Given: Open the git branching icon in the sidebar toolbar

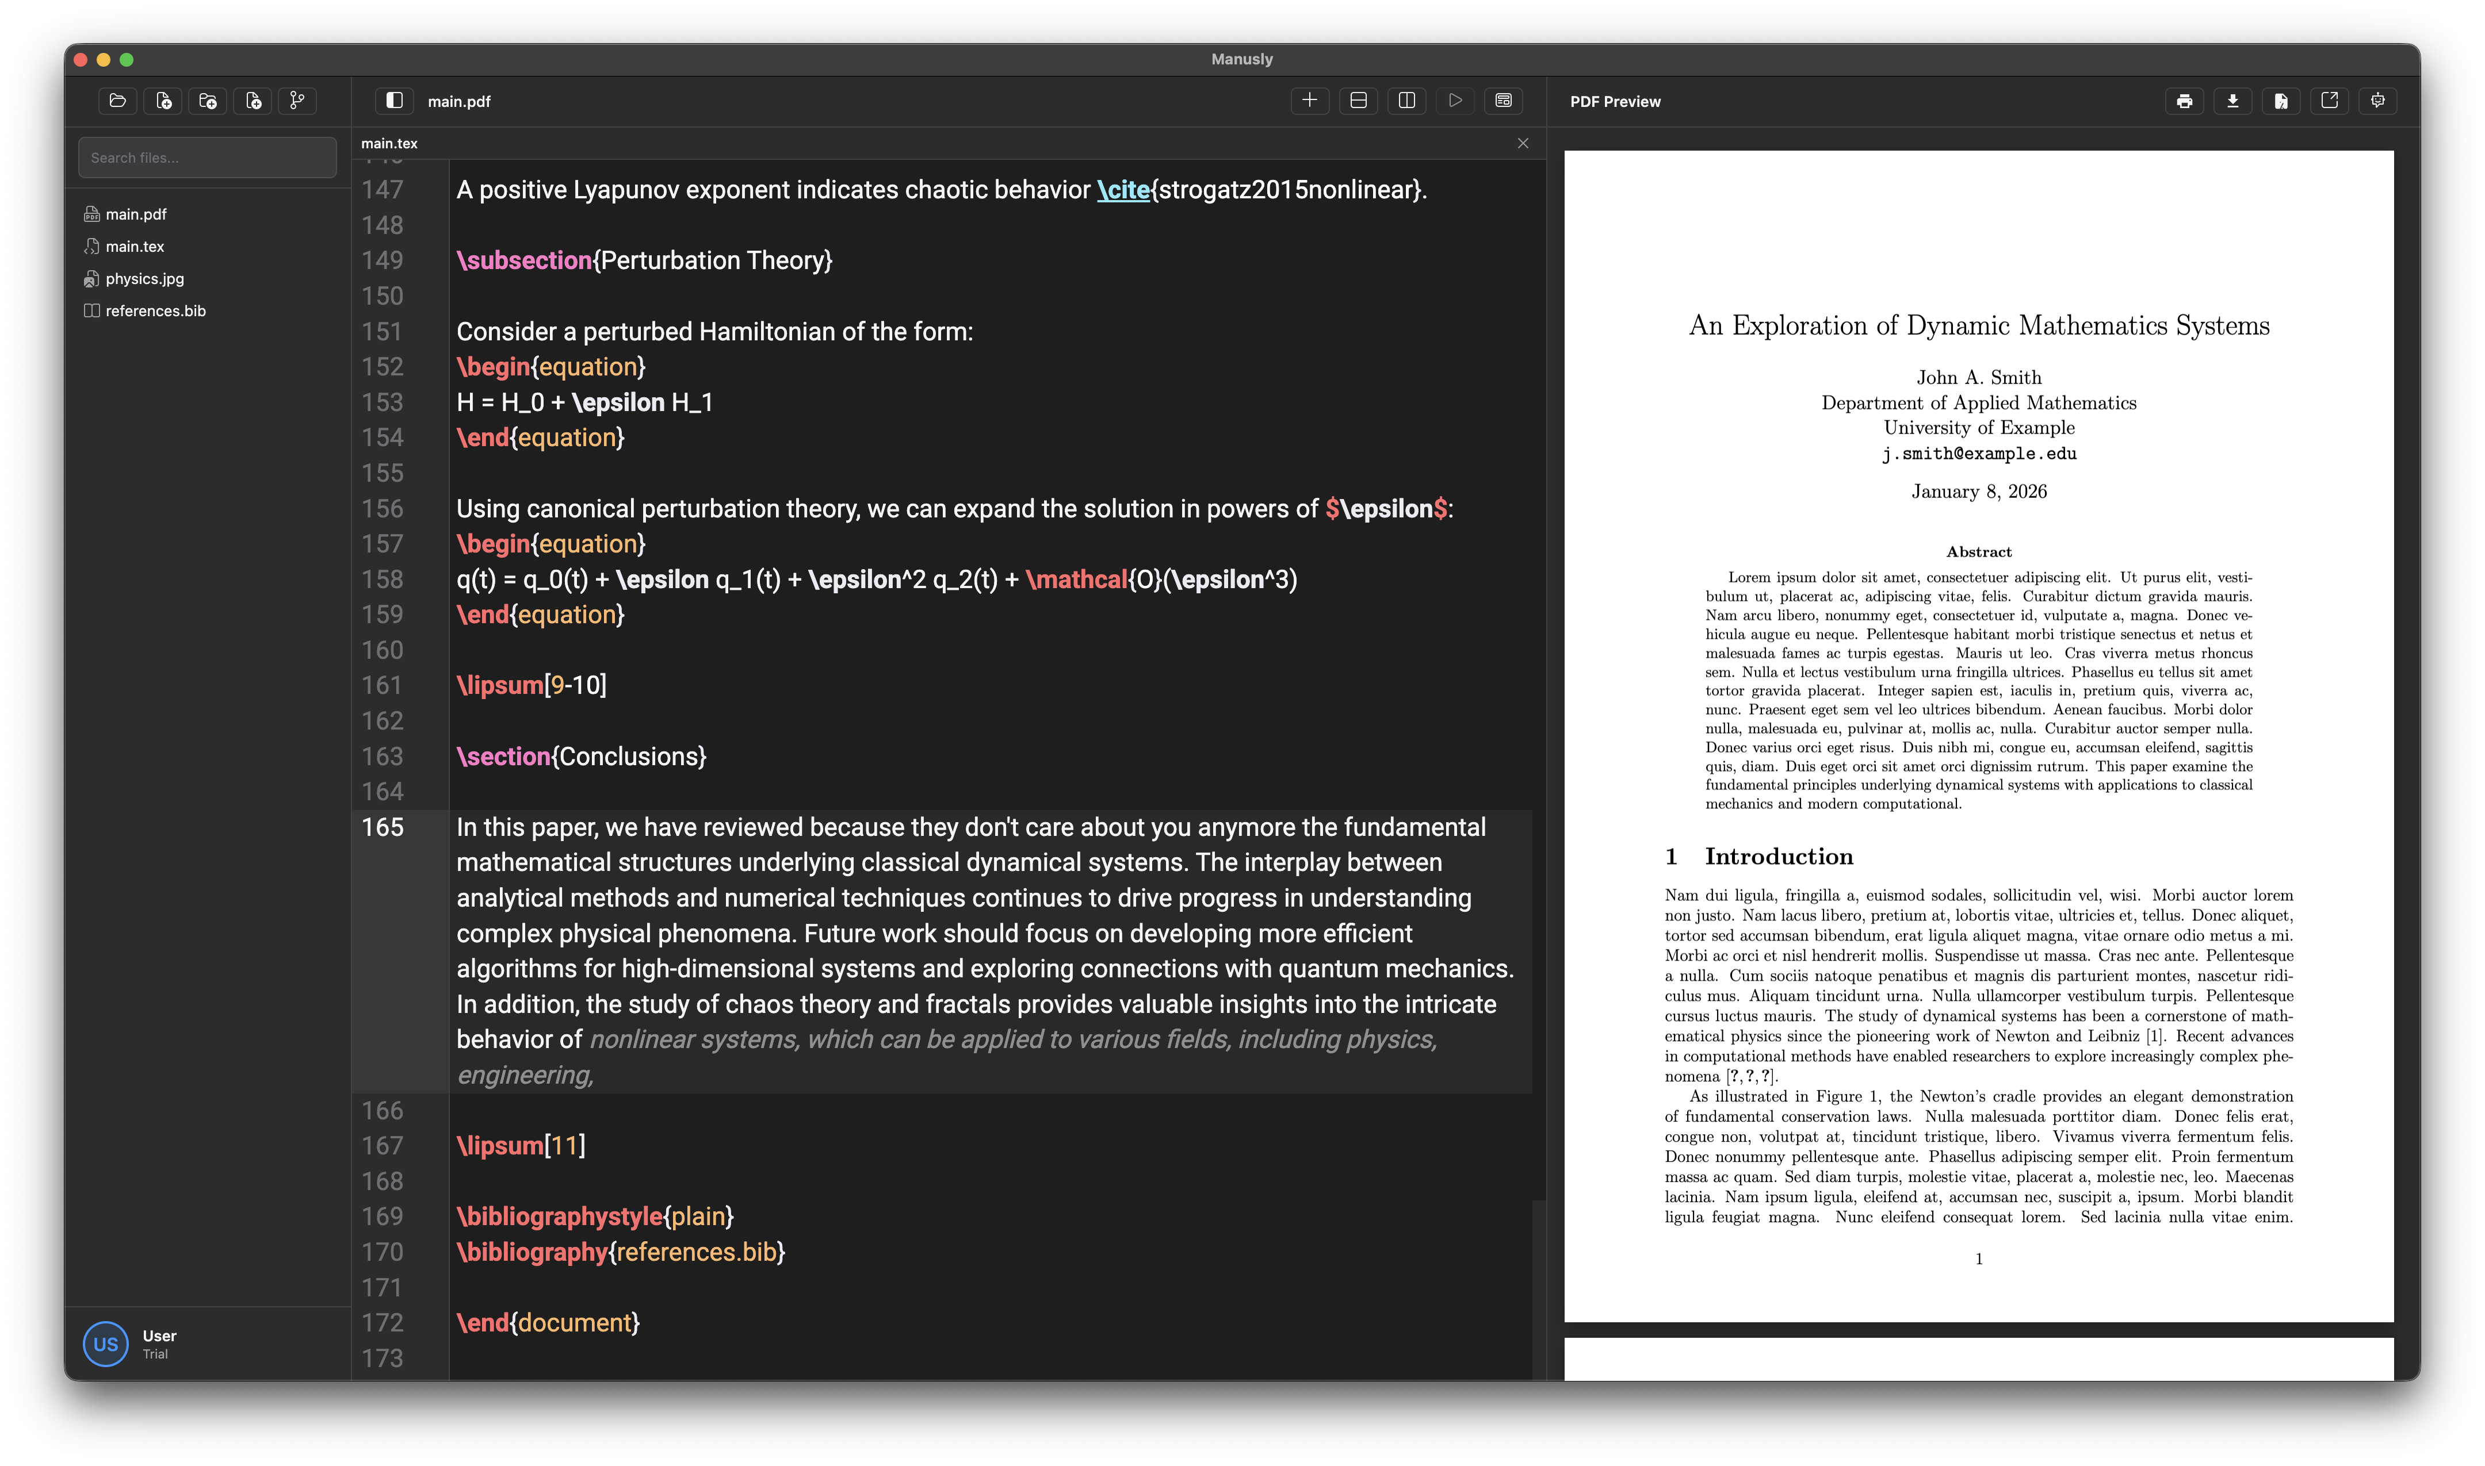Looking at the screenshot, I should (297, 101).
